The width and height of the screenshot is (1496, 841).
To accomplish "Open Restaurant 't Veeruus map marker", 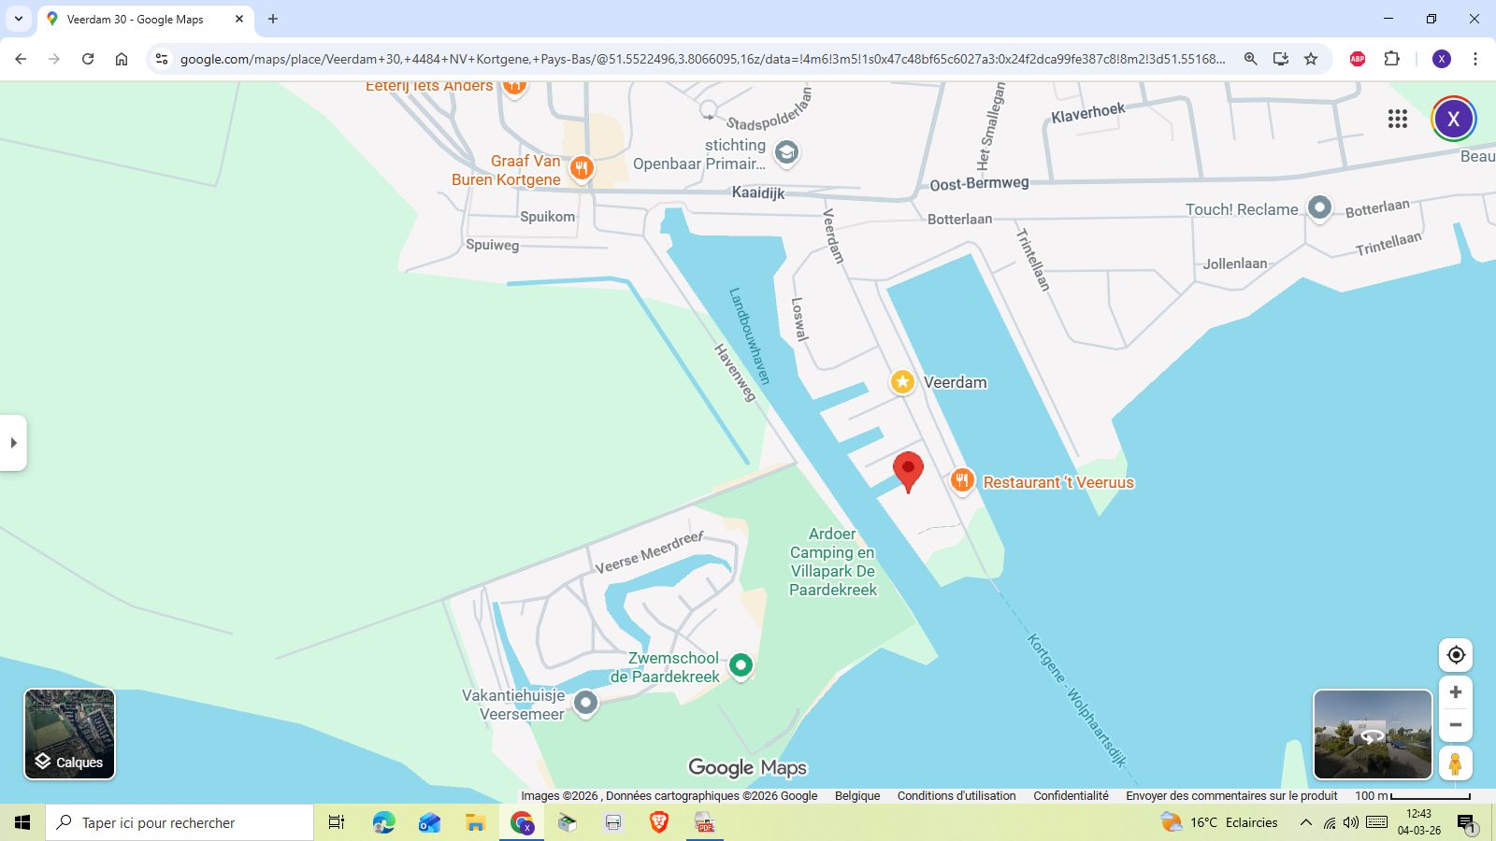I will point(962,480).
